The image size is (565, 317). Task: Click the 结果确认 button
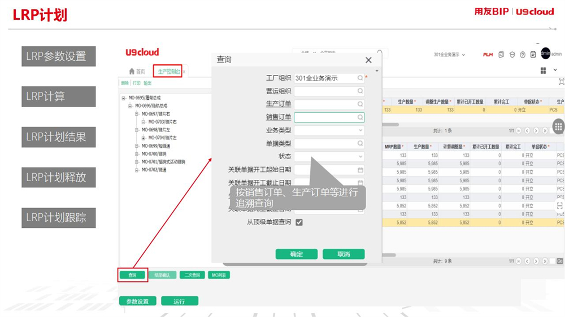tap(162, 275)
